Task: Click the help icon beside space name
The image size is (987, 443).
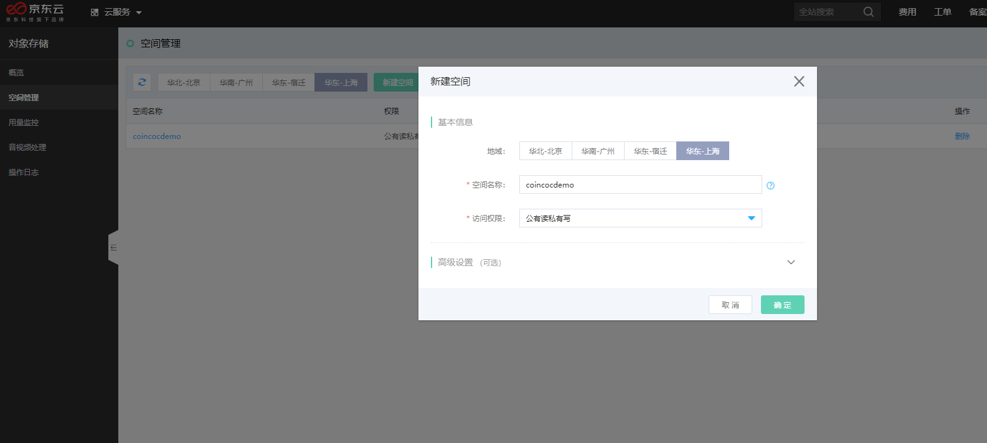Action: [770, 186]
